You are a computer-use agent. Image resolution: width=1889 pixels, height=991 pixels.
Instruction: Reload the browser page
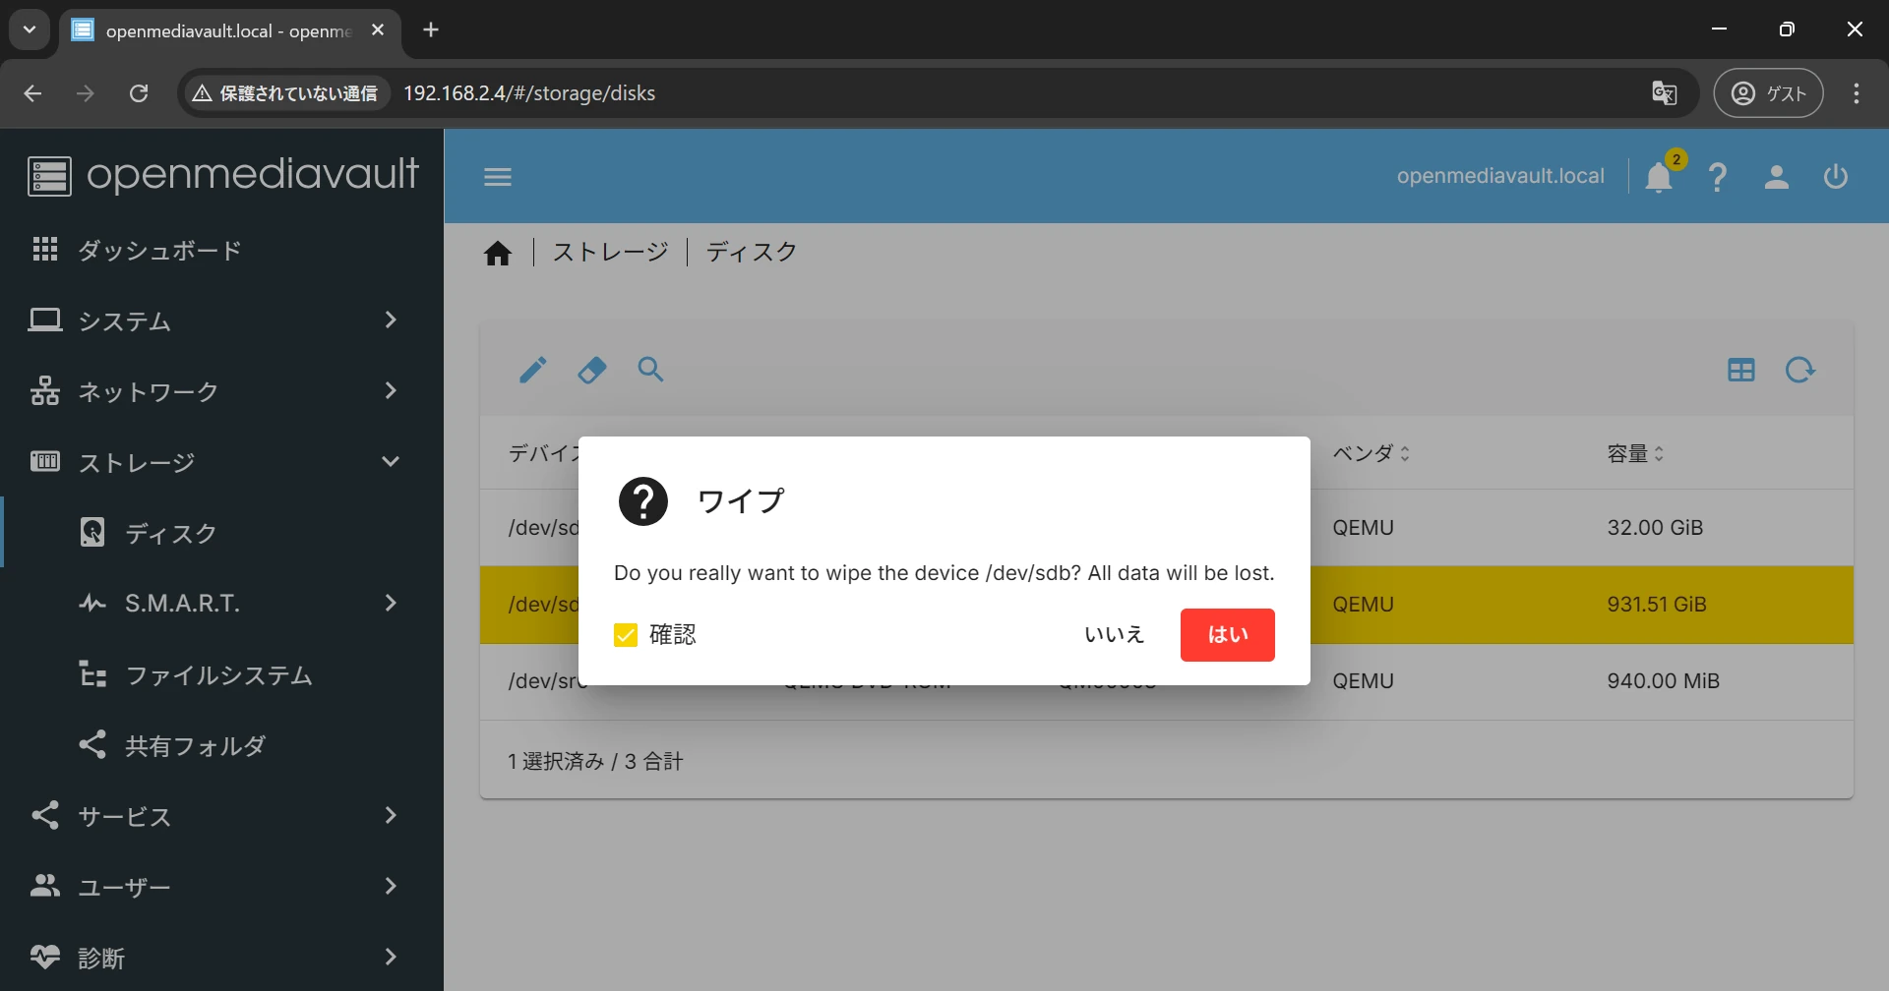click(139, 93)
